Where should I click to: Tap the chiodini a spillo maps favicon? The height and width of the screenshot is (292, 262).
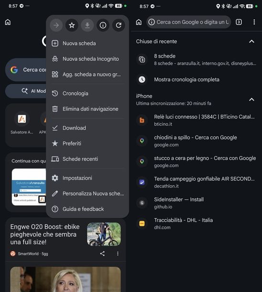click(142, 141)
